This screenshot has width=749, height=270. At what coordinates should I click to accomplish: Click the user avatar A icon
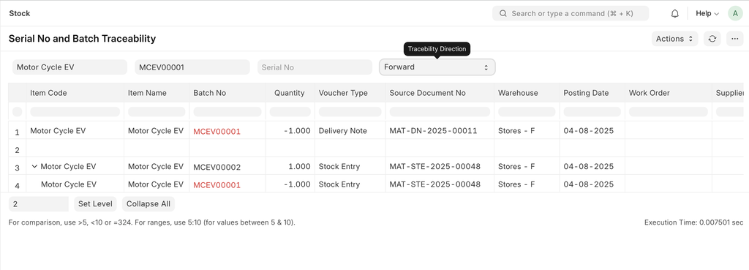(735, 13)
